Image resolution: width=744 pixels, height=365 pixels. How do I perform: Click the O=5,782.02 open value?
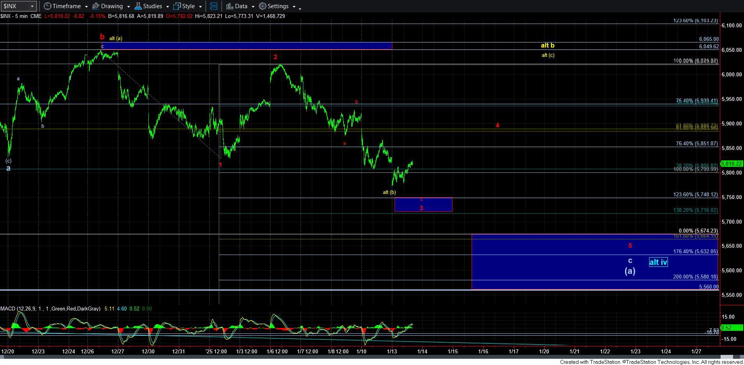[x=179, y=16]
